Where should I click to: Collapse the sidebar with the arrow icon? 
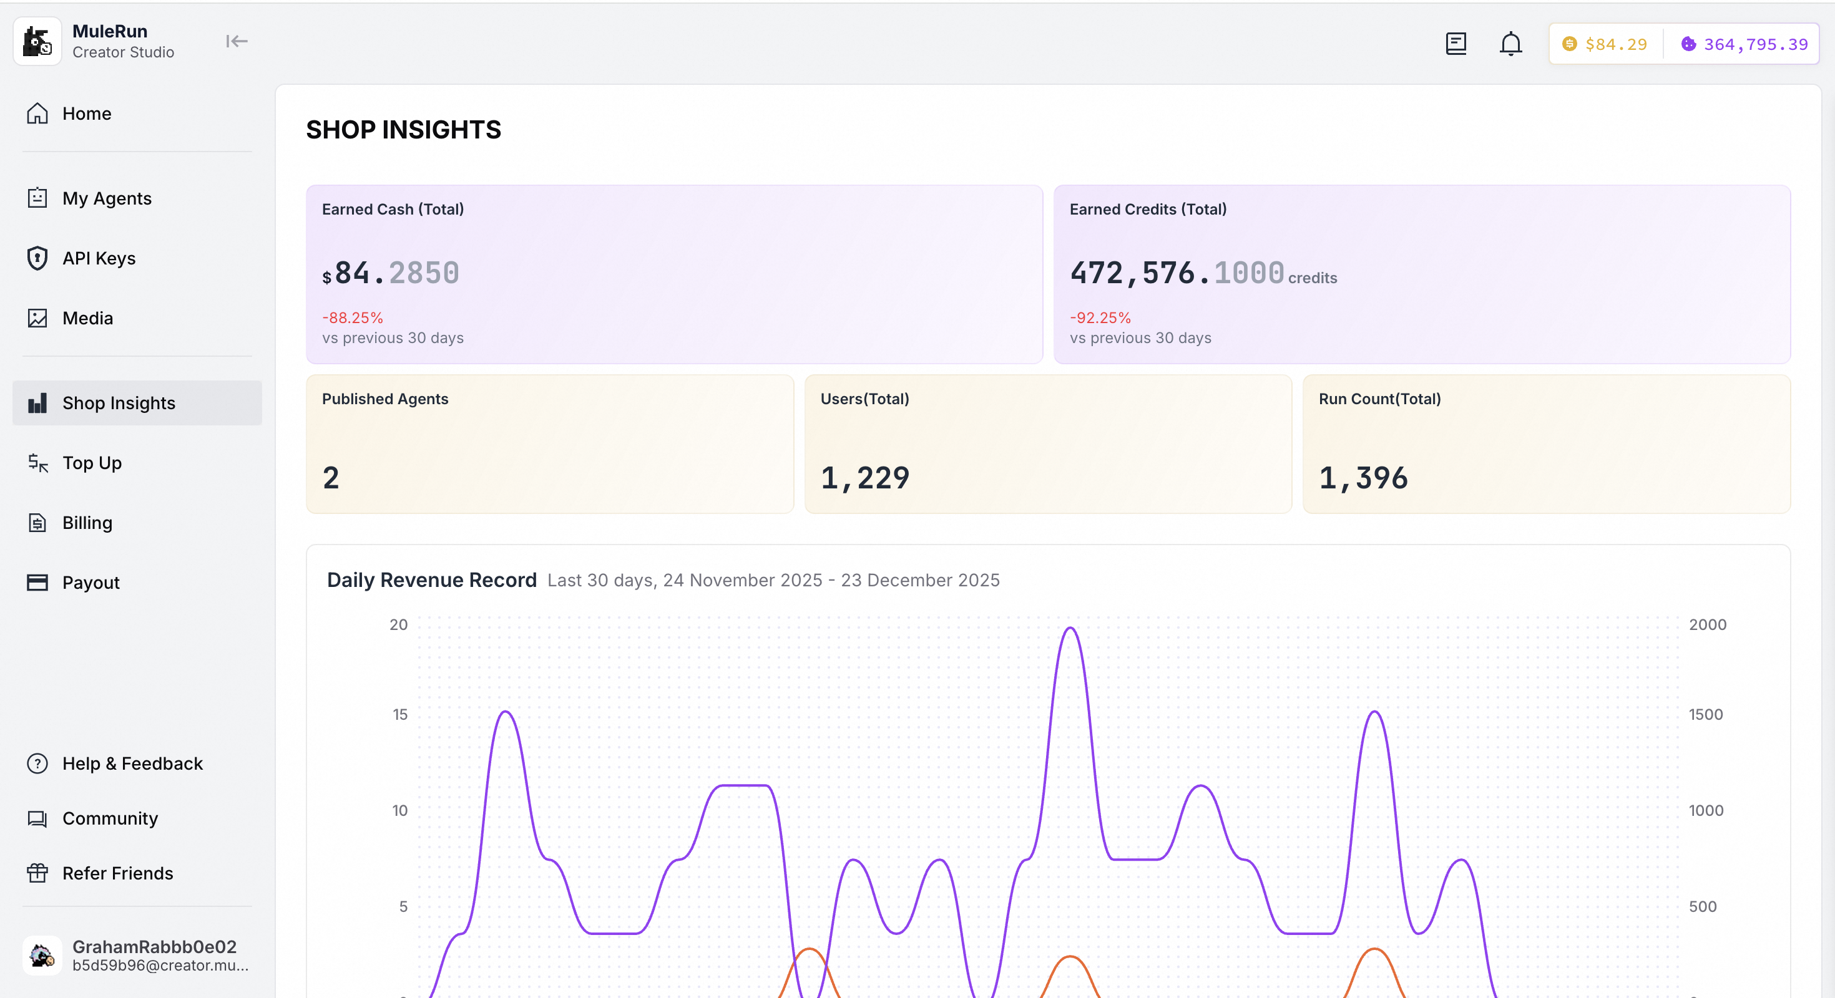(237, 41)
